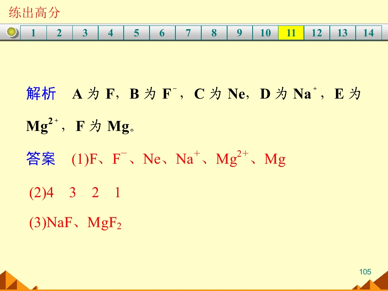This screenshot has height=291, width=388.
Task: Click the NaF、MgF₂ answer line
Action: click(x=76, y=223)
